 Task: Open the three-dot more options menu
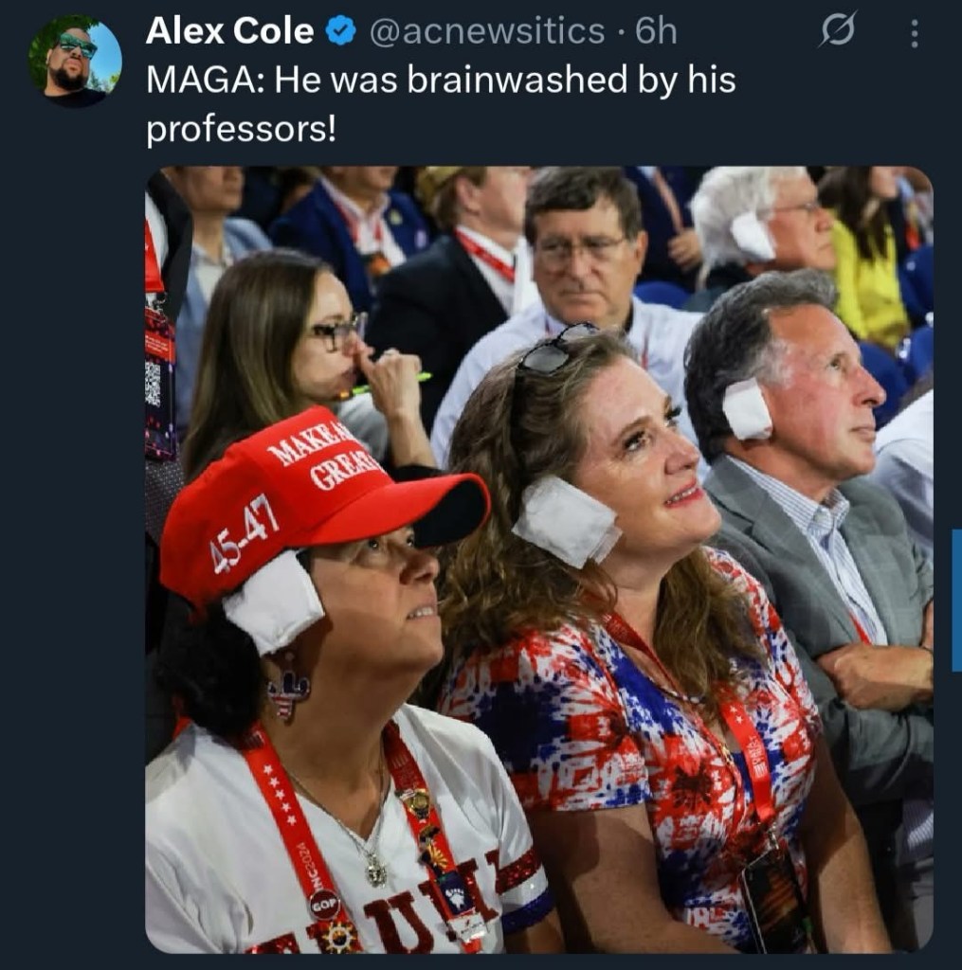(914, 33)
